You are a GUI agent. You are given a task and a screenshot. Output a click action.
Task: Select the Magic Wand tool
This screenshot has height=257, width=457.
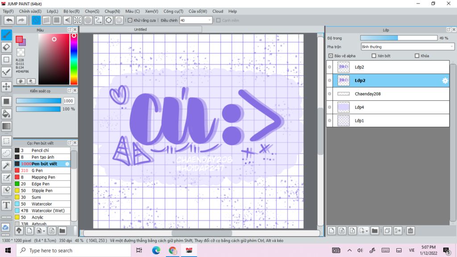tap(6, 165)
